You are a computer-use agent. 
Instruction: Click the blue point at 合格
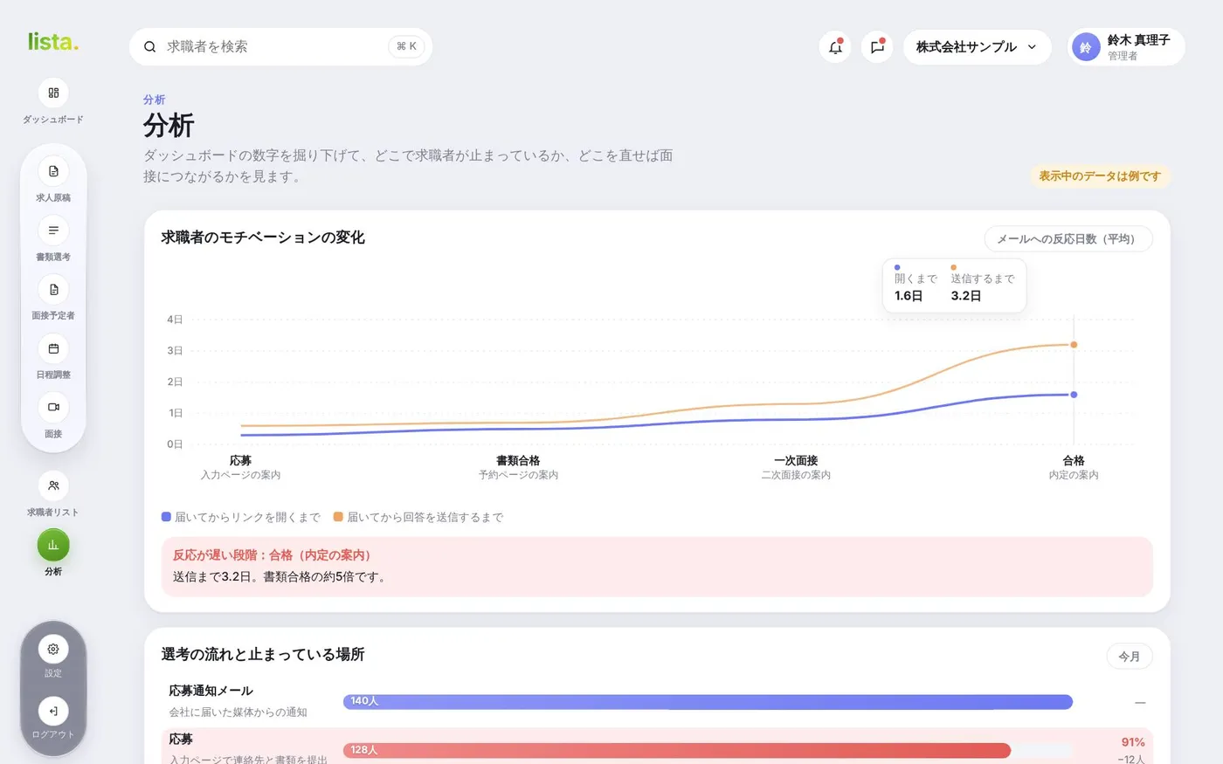1074,395
